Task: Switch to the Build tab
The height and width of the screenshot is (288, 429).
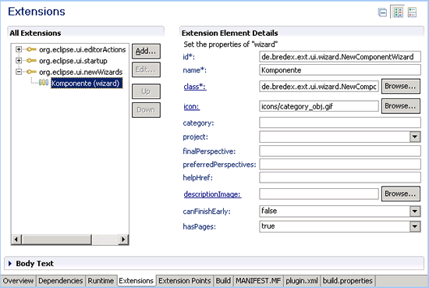Action: point(223,281)
